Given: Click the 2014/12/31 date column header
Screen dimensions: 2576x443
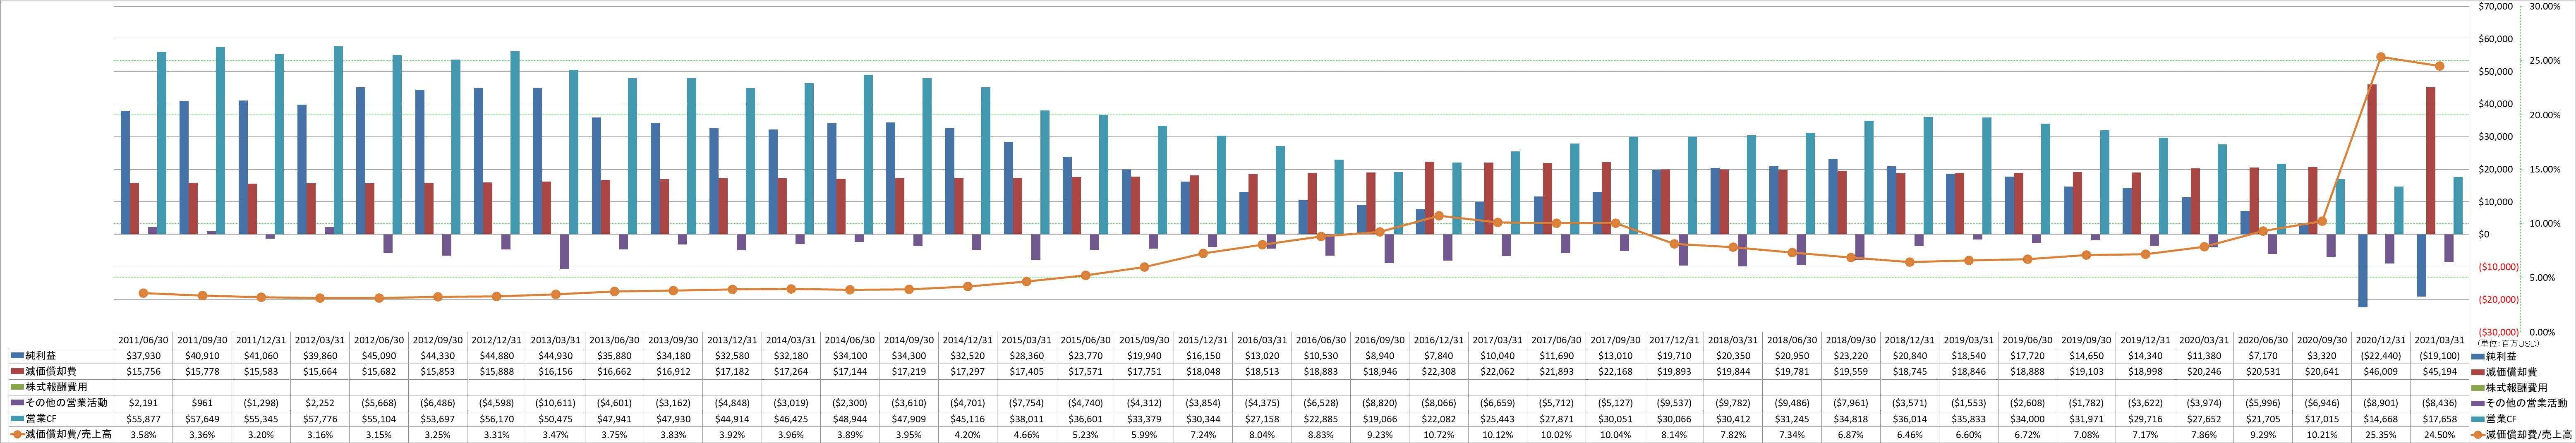Looking at the screenshot, I should point(968,340).
